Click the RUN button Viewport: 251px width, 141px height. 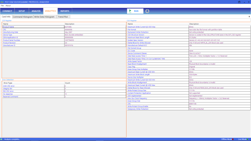135,11
